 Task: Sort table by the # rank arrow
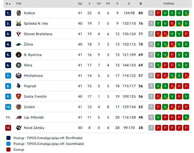(8, 4)
